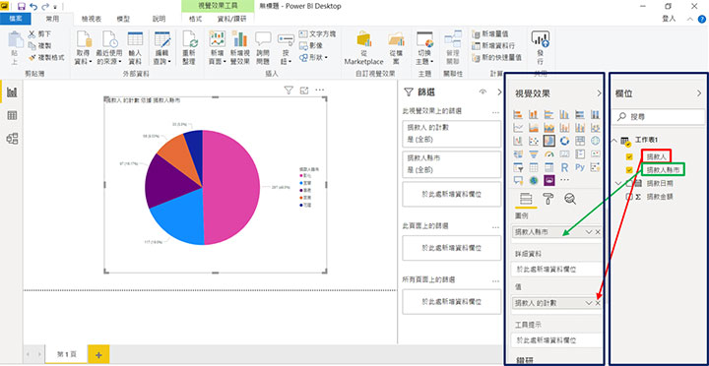Switch to the 格式 ribbon tab
709x366 pixels.
[196, 19]
